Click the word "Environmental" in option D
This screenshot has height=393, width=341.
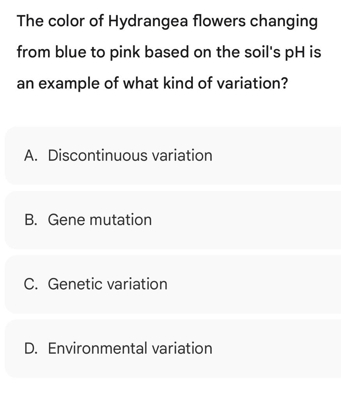(x=98, y=348)
